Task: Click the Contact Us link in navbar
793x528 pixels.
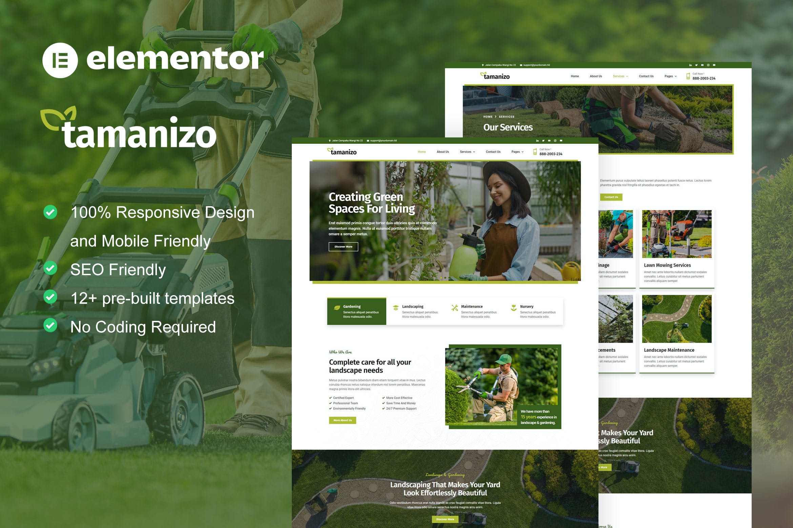Action: 493,153
